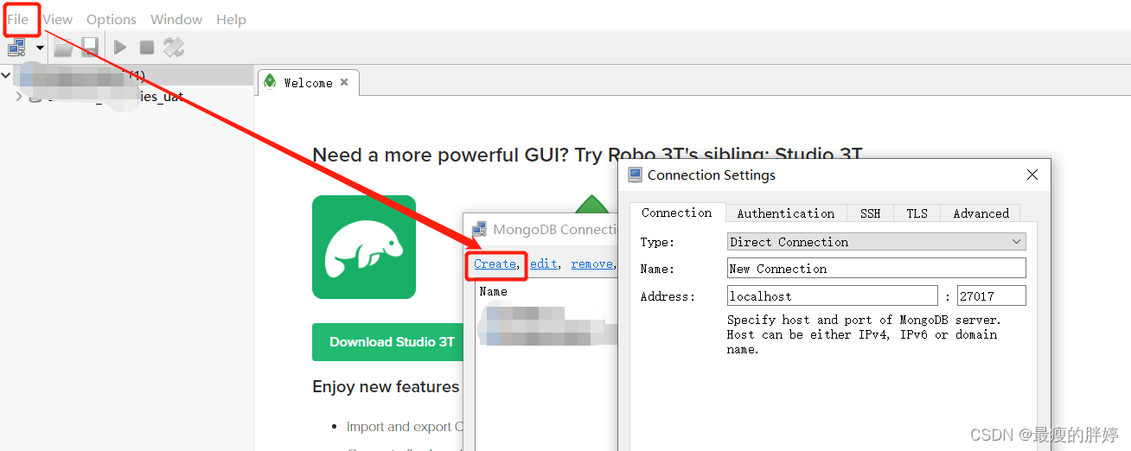Click the Open file toolbar icon

click(x=63, y=48)
